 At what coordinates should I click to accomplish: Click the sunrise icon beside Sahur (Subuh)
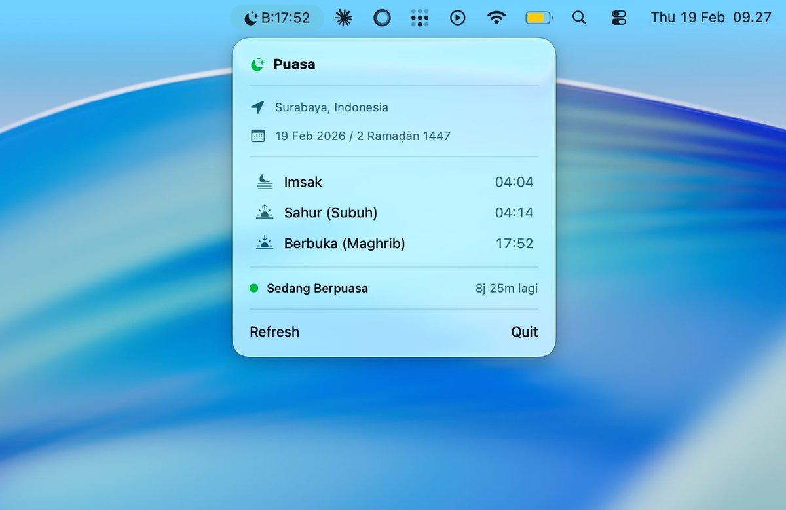[x=265, y=212]
